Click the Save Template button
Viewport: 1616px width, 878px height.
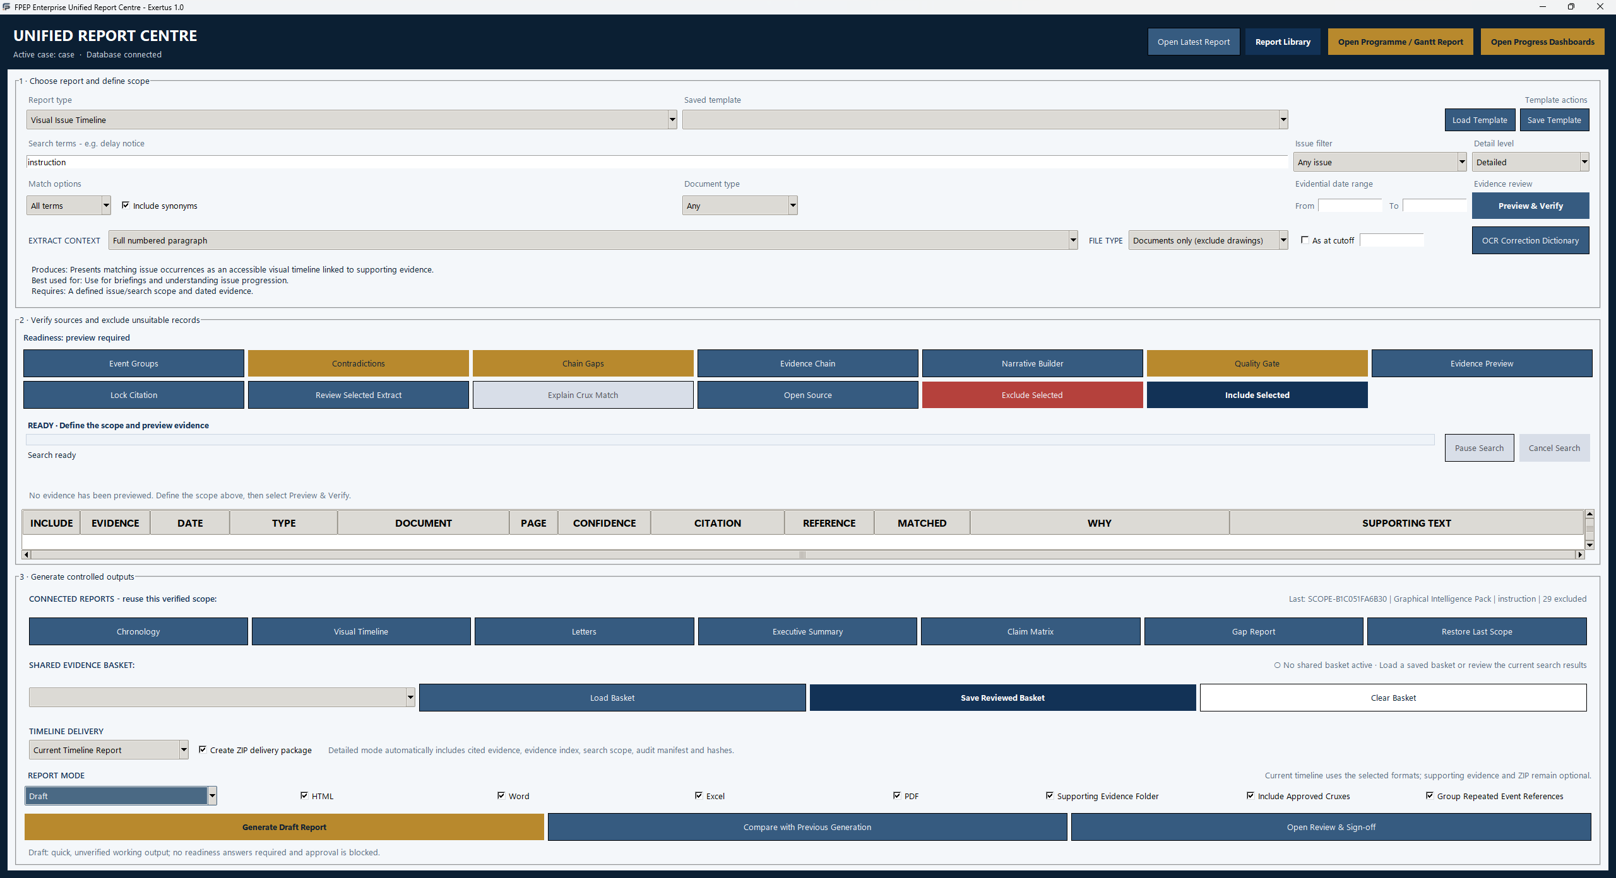1554,120
